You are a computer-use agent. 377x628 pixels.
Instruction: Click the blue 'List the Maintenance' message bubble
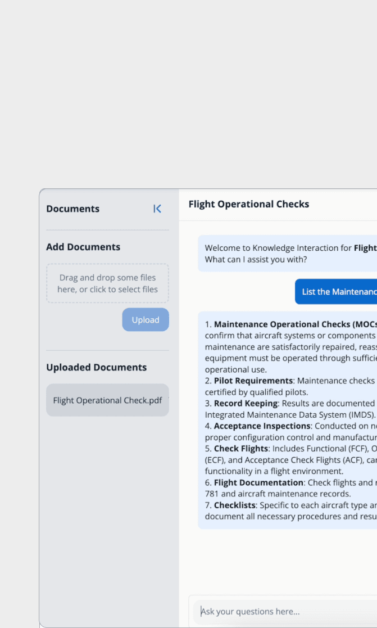click(x=337, y=292)
